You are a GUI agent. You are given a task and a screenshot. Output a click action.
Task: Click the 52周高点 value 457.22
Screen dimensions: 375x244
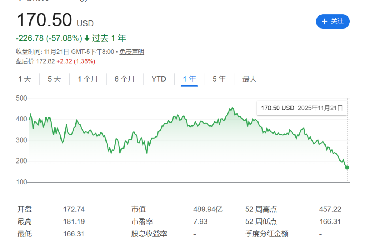(331, 209)
